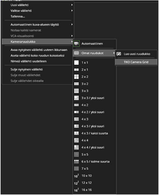Pick the 7 x 5 grid label
This screenshot has width=159, height=195.
pyautogui.click(x=85, y=169)
